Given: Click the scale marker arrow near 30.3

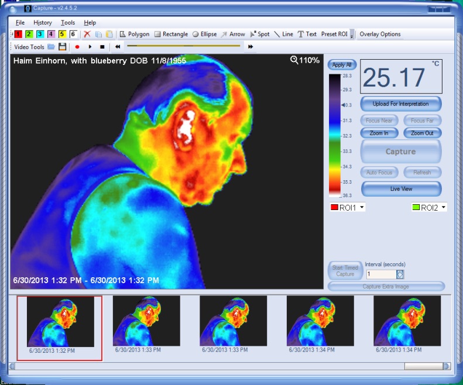Looking at the screenshot, I should click(x=343, y=105).
